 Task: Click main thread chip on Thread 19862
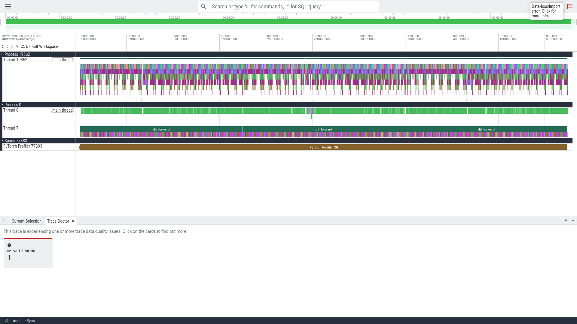point(63,60)
